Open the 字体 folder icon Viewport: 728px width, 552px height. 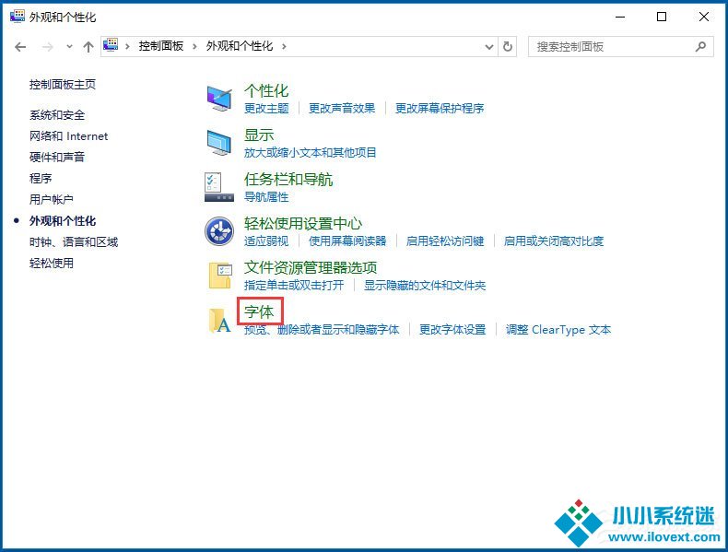(219, 321)
